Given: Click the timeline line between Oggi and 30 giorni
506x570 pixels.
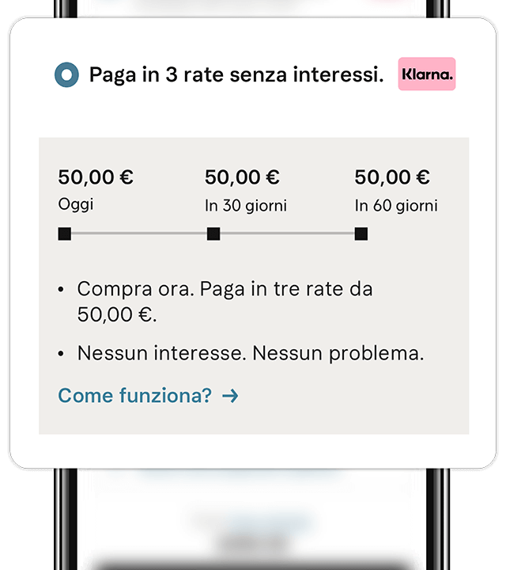Looking at the screenshot, I should pos(139,234).
